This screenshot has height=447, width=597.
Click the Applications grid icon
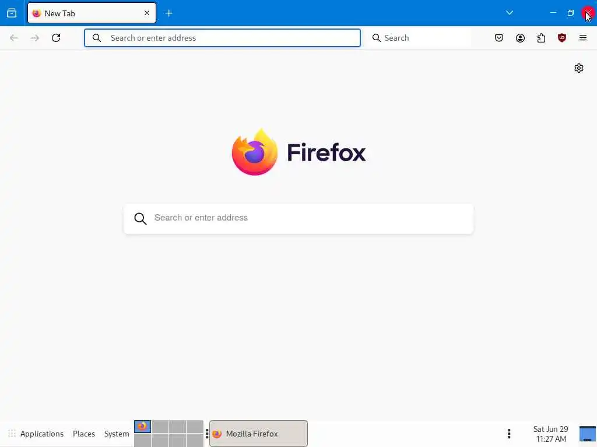(12, 434)
